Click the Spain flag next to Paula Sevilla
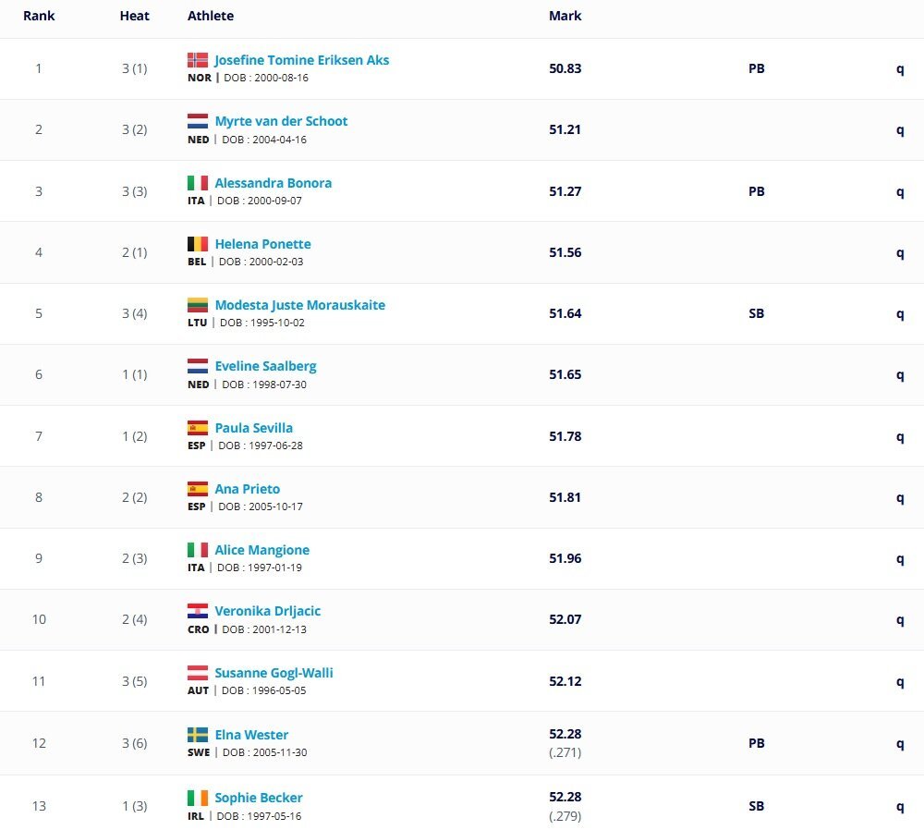 click(198, 428)
